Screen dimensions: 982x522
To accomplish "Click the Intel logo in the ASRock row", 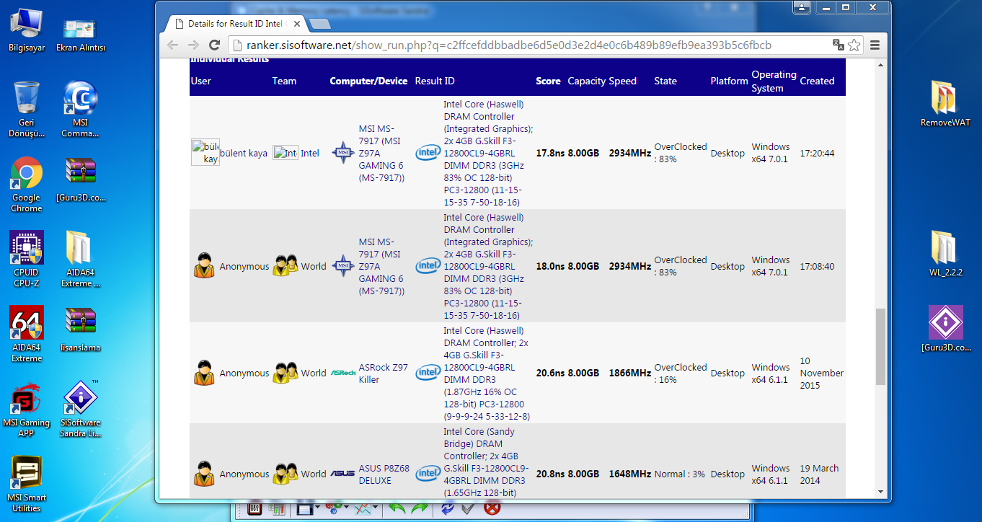I will [x=428, y=373].
